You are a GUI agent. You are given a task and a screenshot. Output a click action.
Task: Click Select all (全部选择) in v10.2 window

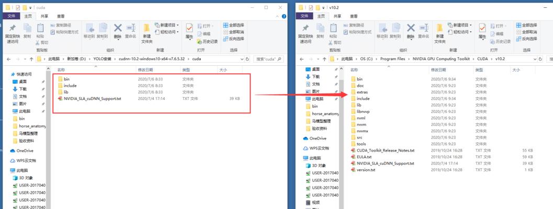tap(526, 26)
